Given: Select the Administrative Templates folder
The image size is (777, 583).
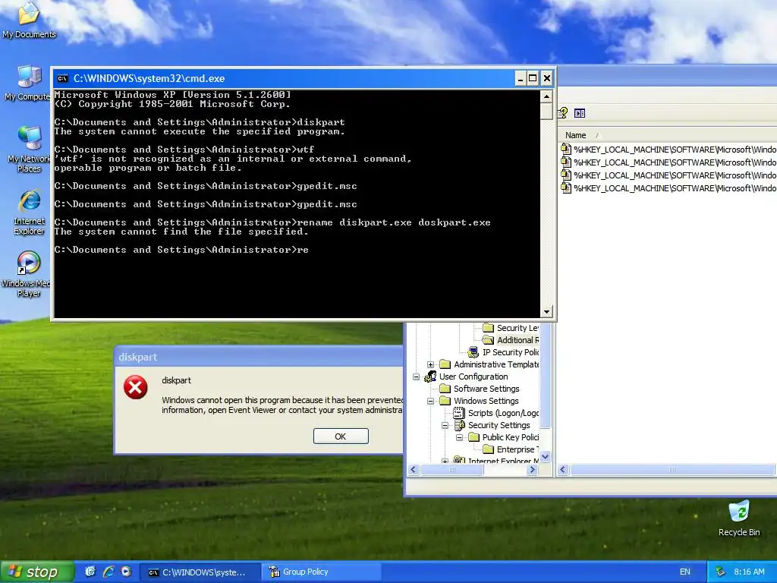Looking at the screenshot, I should point(489,364).
